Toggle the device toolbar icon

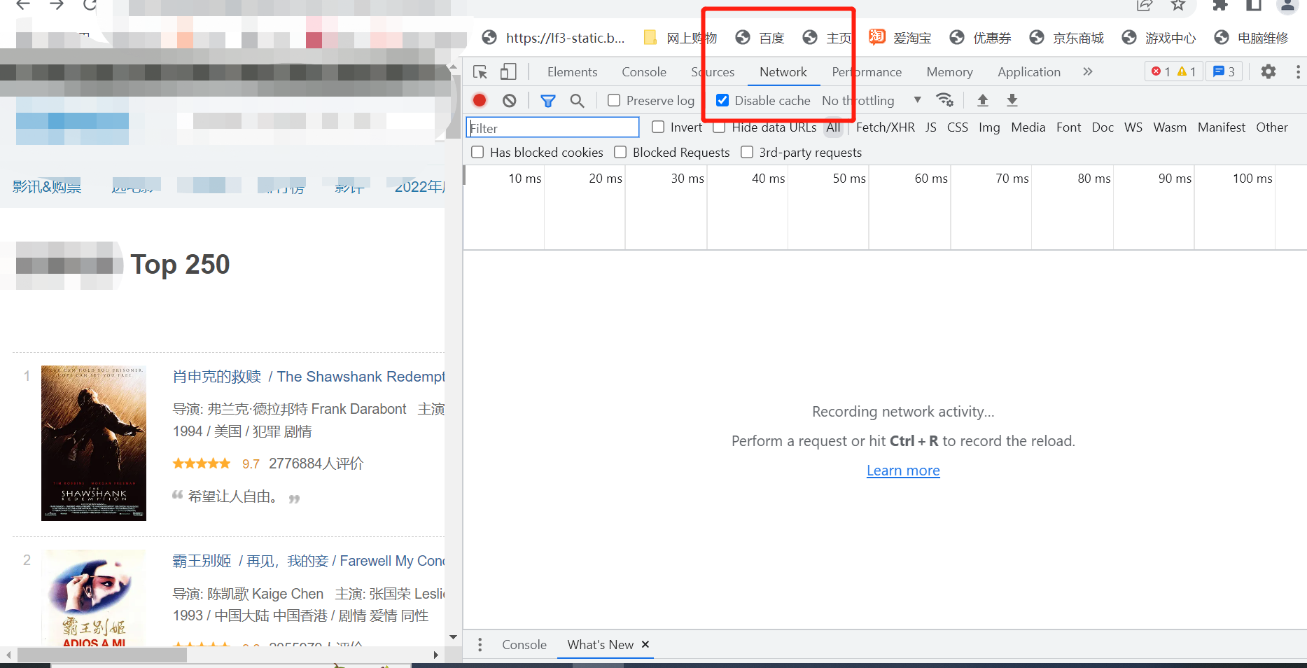(508, 72)
